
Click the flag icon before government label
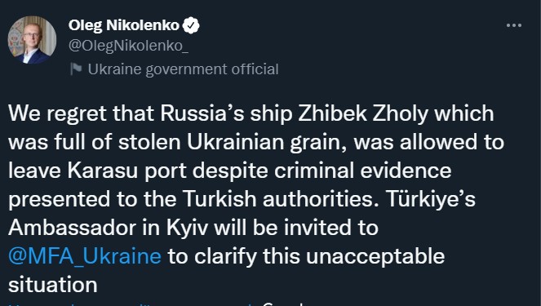(76, 69)
